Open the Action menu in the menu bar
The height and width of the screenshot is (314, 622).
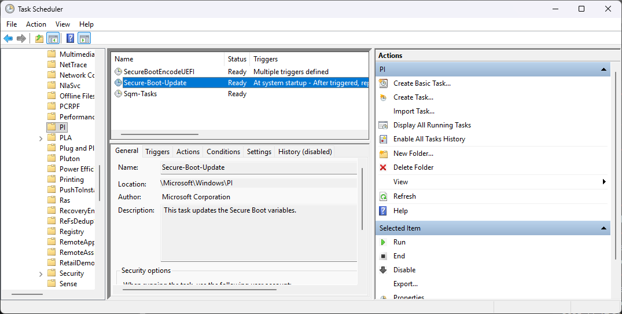(x=36, y=24)
